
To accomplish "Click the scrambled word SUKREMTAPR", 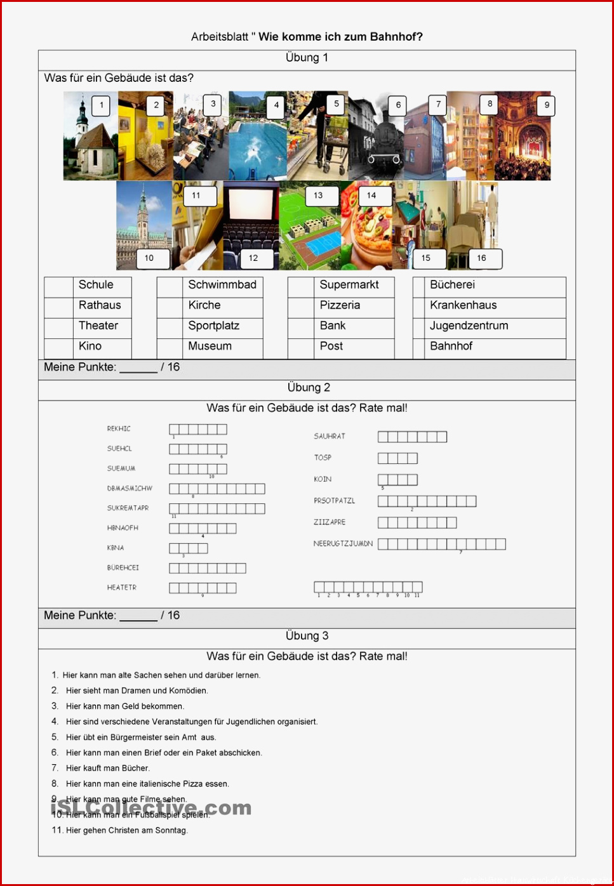I will pos(128,508).
